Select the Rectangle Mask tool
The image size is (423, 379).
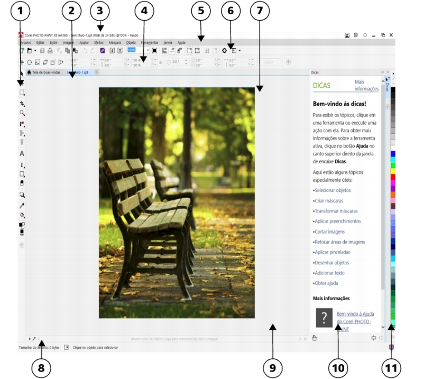tap(22, 93)
